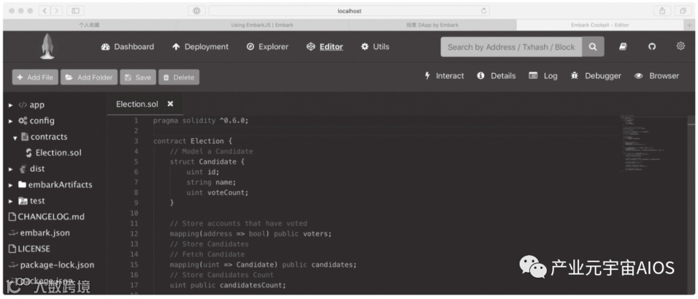This screenshot has height=299, width=698.
Task: Click the localhost address bar
Action: (x=349, y=11)
